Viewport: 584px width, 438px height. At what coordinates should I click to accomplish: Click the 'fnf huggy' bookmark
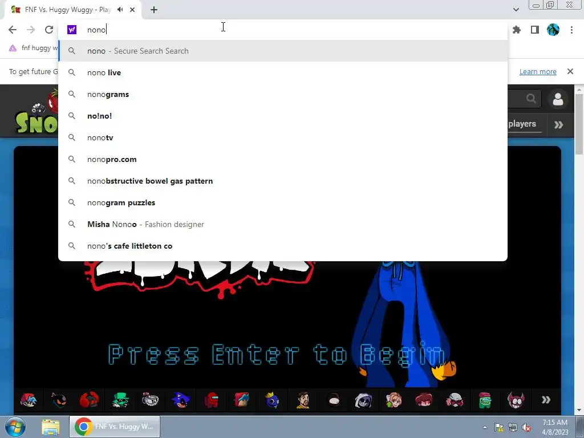34,48
